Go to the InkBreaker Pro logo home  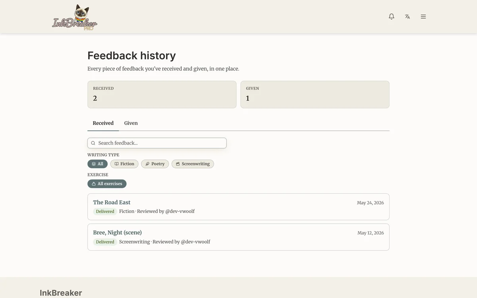(75, 17)
